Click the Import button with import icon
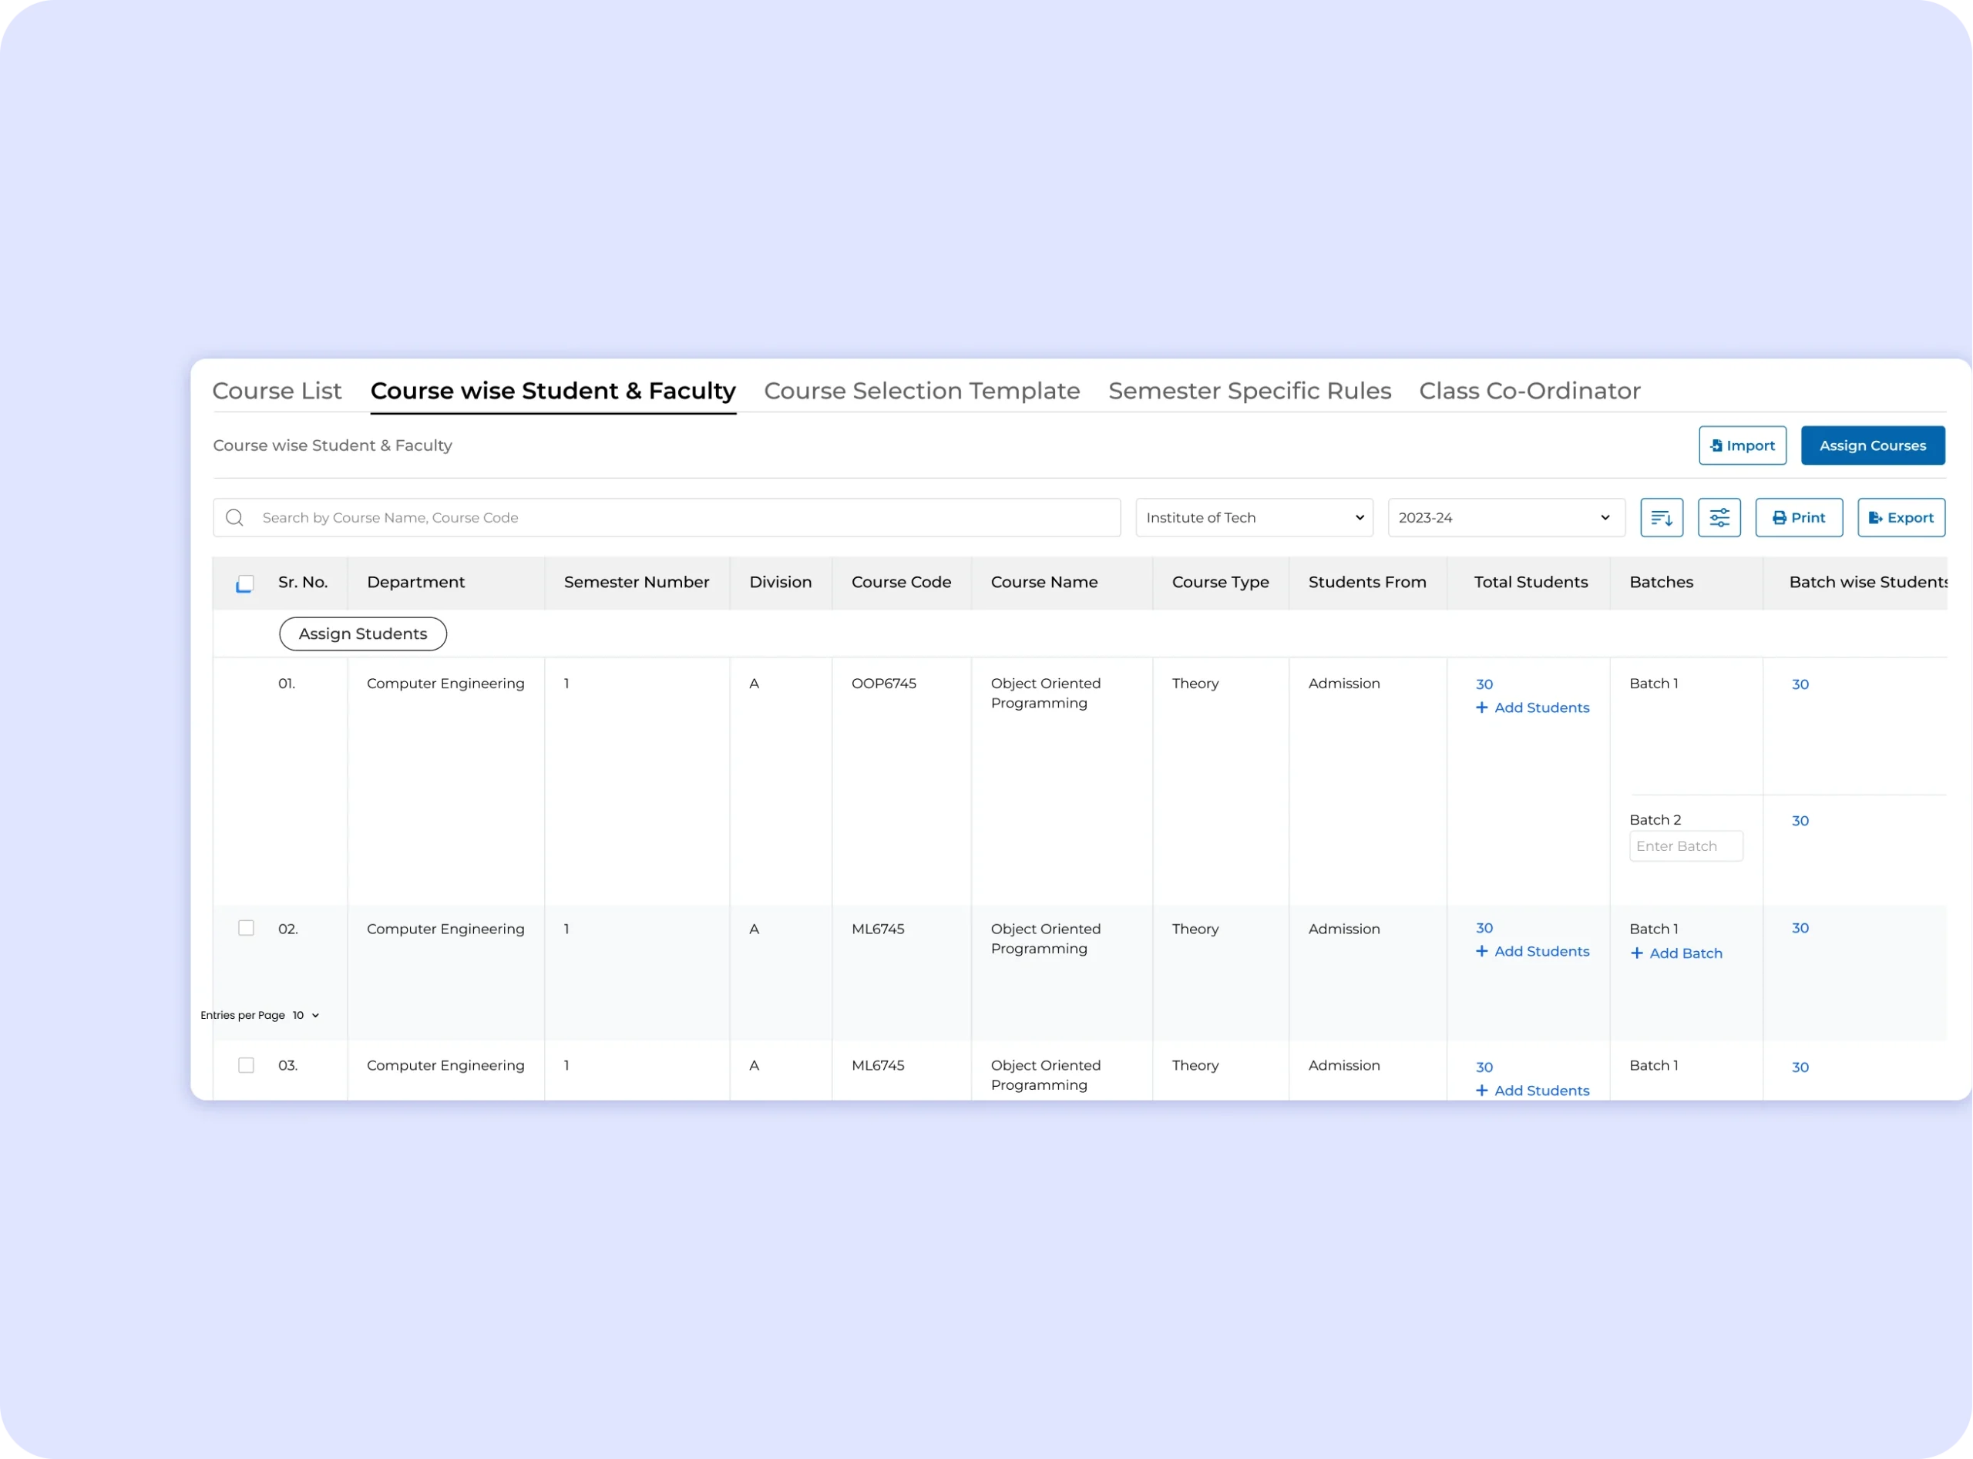1973x1459 pixels. point(1742,445)
